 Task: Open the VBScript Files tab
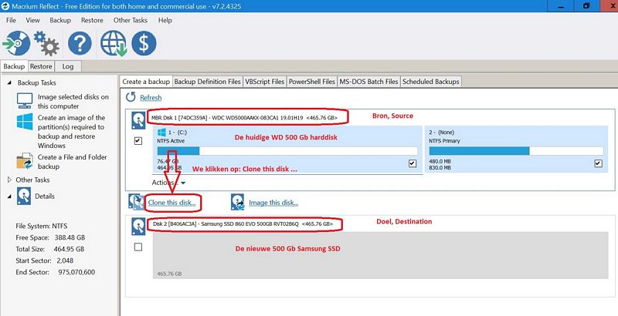coord(264,82)
